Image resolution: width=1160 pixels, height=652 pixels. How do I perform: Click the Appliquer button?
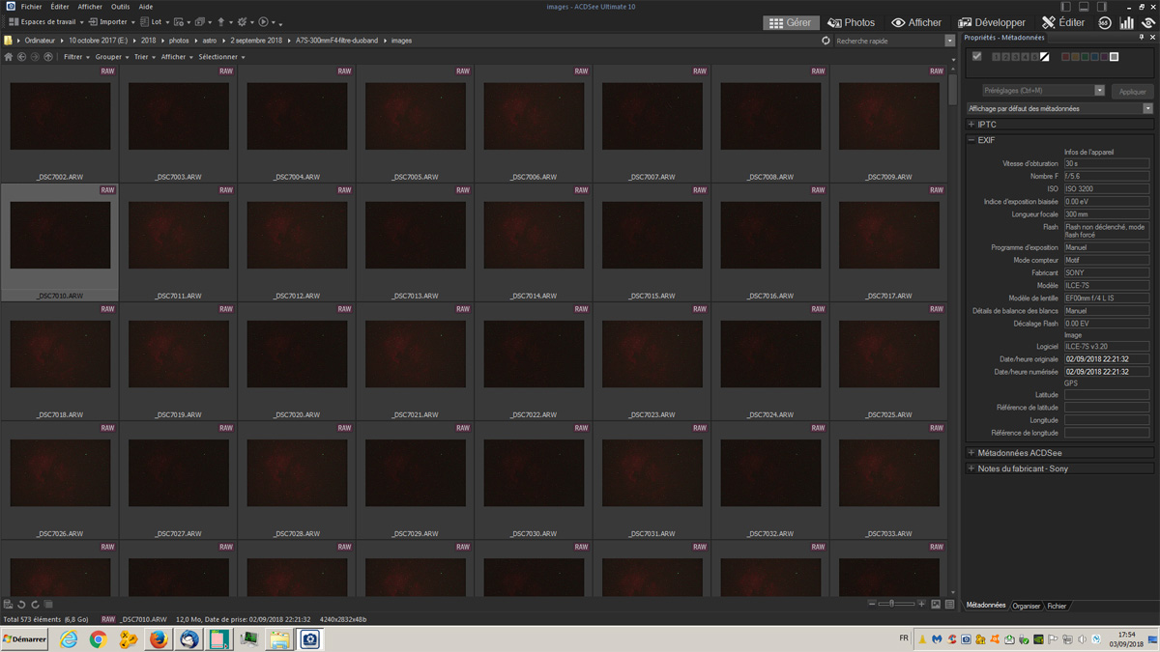tap(1132, 92)
